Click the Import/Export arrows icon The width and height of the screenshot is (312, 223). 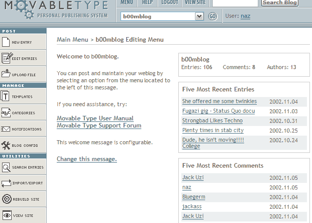[x=6, y=183]
